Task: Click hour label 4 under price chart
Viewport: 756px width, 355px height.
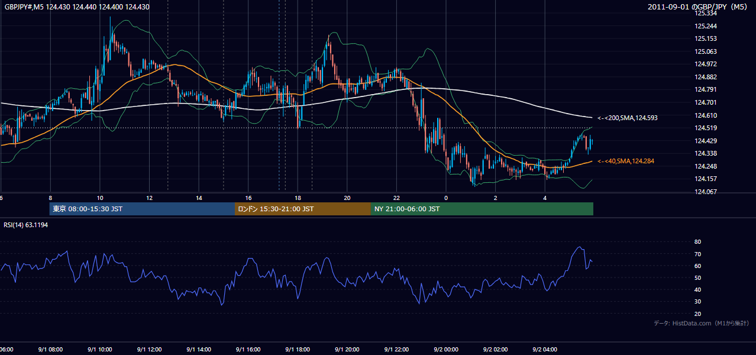Action: (545, 198)
